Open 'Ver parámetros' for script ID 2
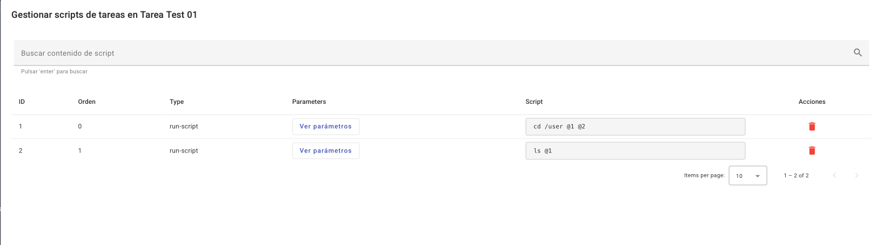This screenshot has width=882, height=245. [325, 151]
